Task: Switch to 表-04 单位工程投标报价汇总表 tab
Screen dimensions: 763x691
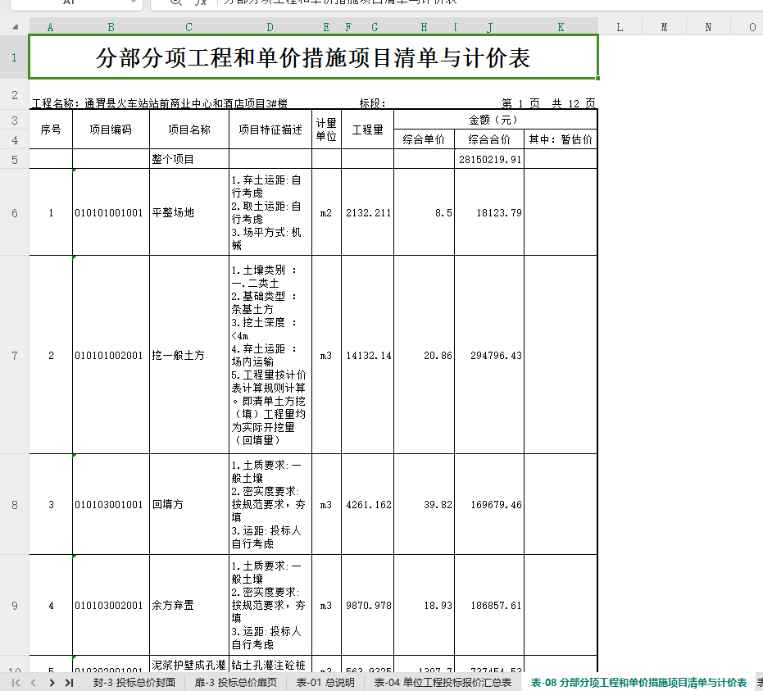Action: (443, 683)
